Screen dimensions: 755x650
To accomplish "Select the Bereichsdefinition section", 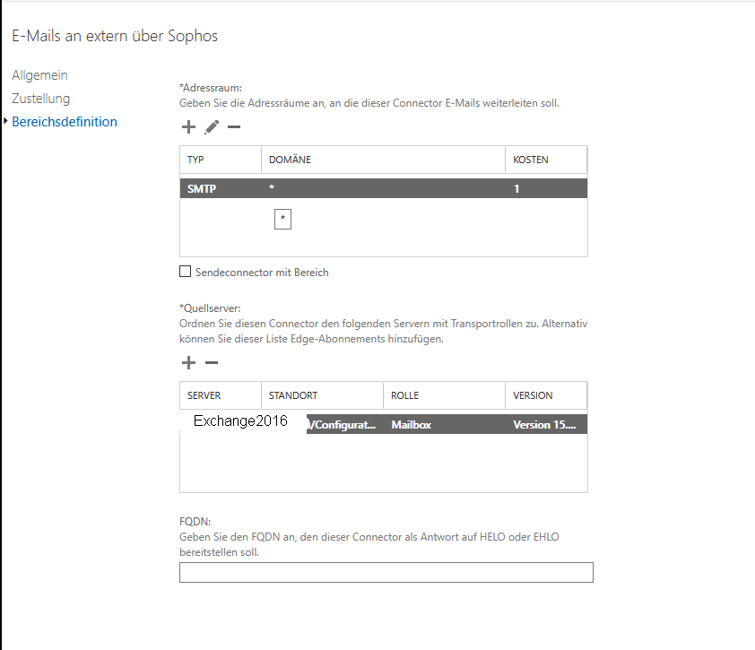I will pyautogui.click(x=65, y=122).
